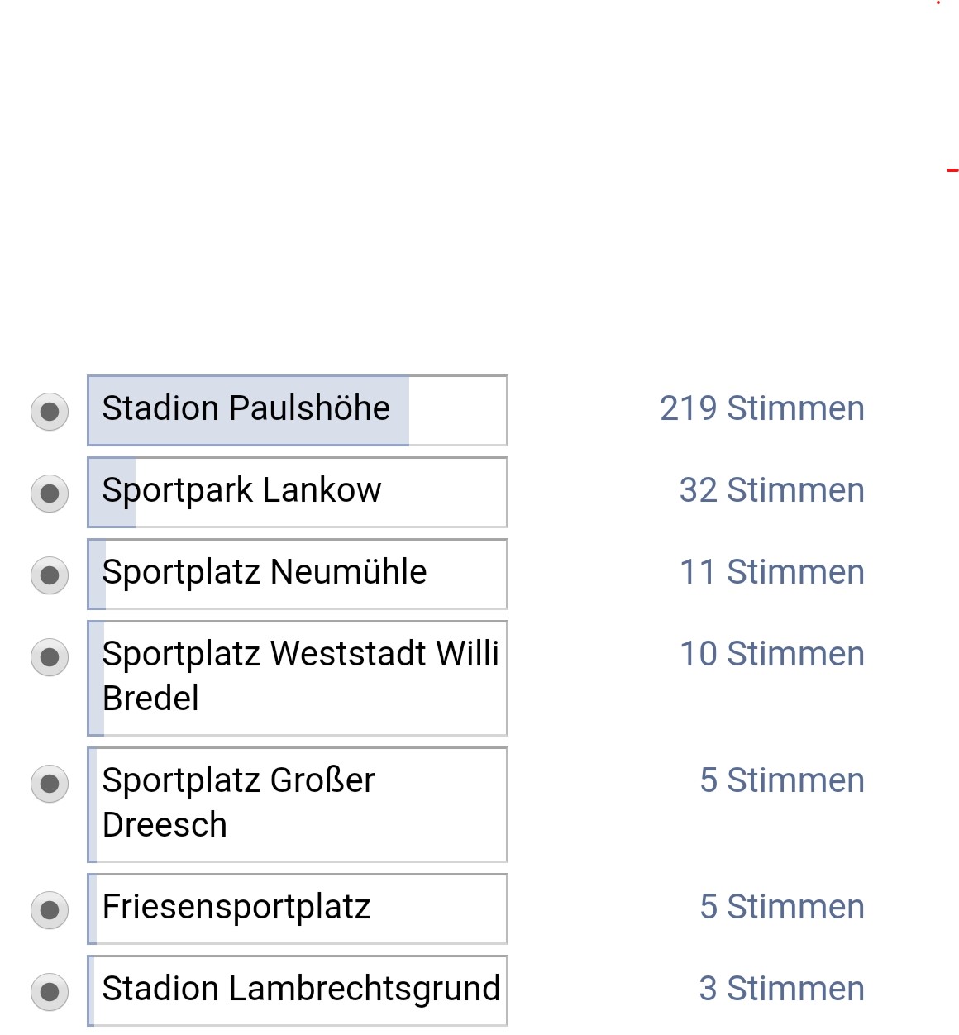Image resolution: width=959 pixels, height=1035 pixels.
Task: Open the 10 Stimmen vote details
Action: point(773,653)
